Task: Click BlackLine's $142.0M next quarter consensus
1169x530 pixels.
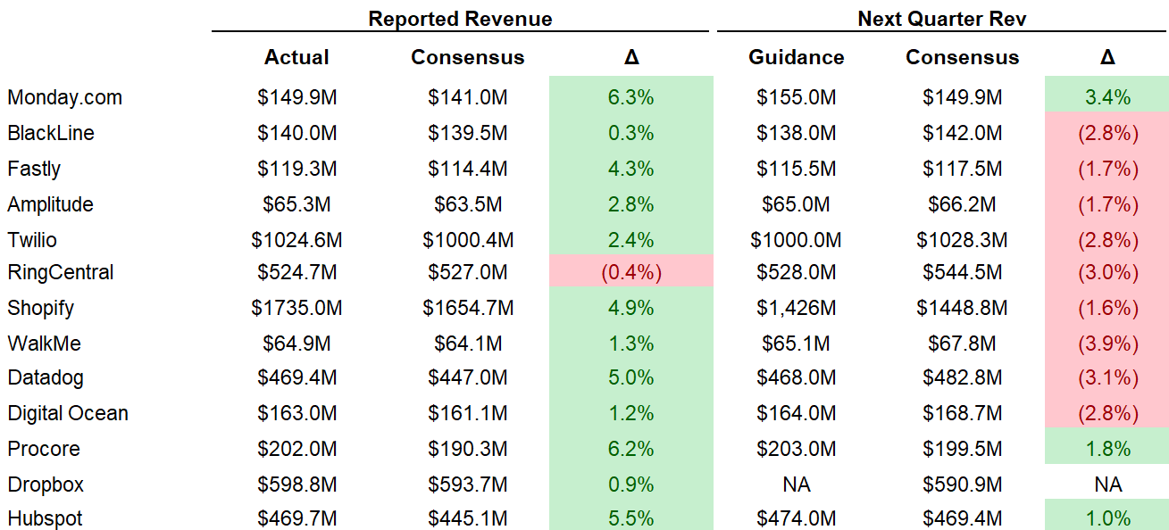Action: pos(962,133)
